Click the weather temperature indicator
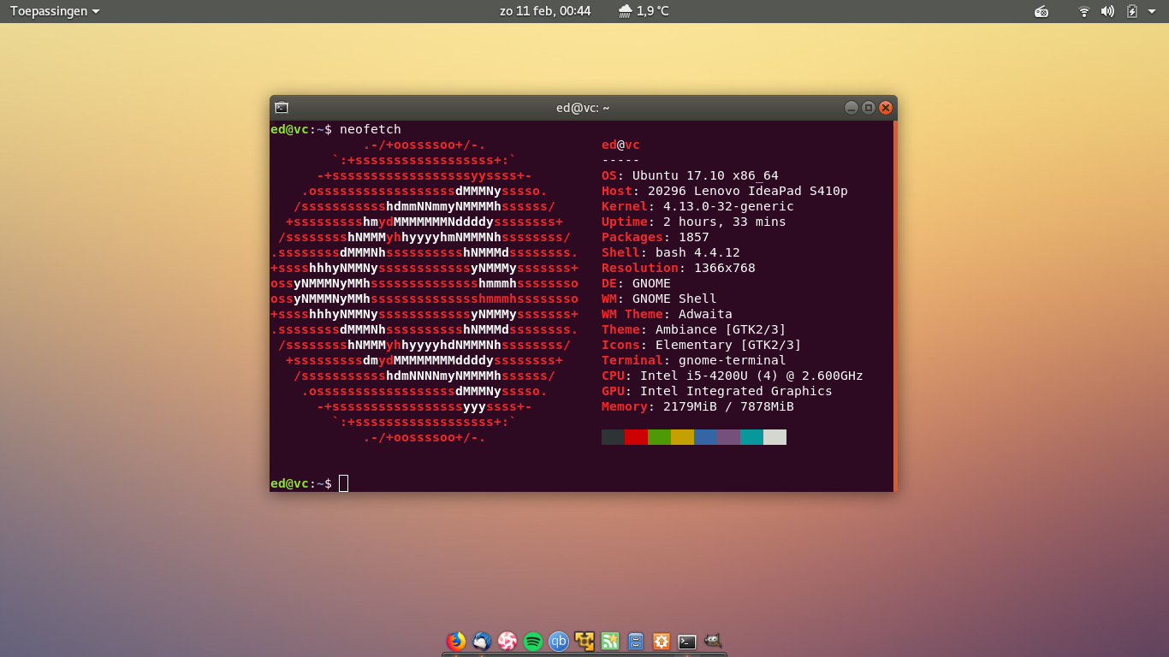 point(644,11)
